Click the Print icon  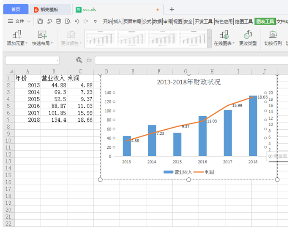click(58, 21)
